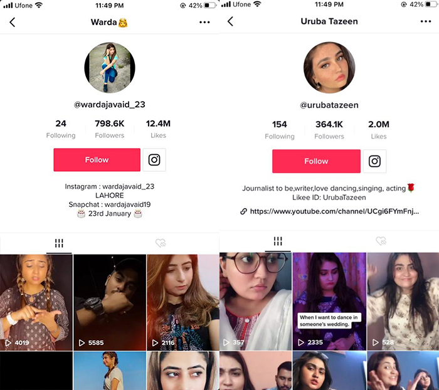
Task: Go back from Uruba Tazeen profile
Action: coord(230,21)
